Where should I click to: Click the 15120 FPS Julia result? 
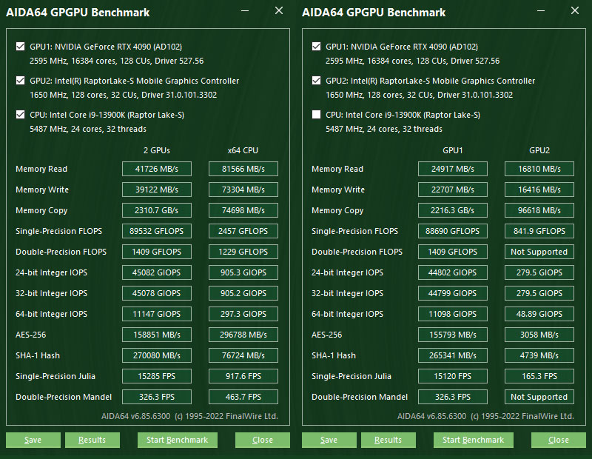453,377
